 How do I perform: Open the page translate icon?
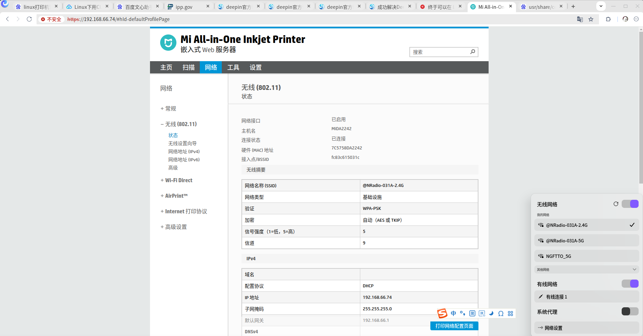580,19
